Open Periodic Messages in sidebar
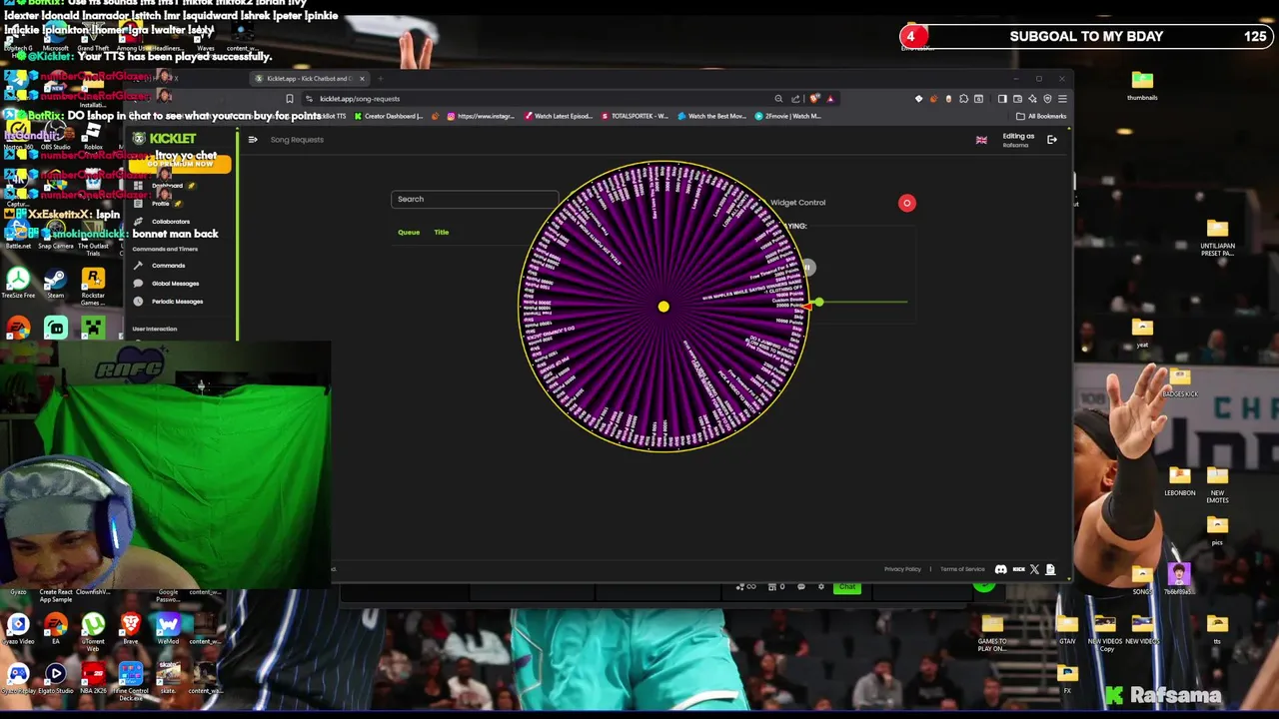This screenshot has width=1279, height=719. [177, 302]
